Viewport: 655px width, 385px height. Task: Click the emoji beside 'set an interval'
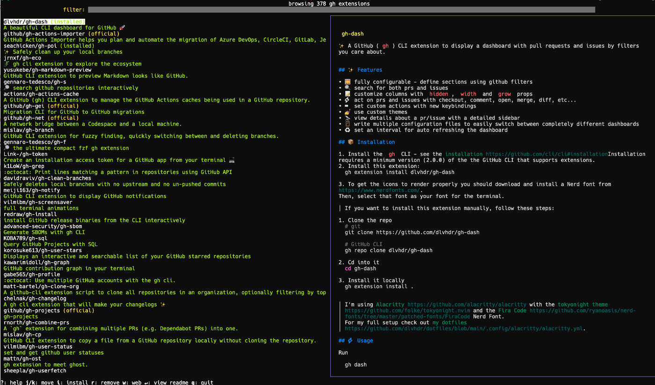coord(347,130)
